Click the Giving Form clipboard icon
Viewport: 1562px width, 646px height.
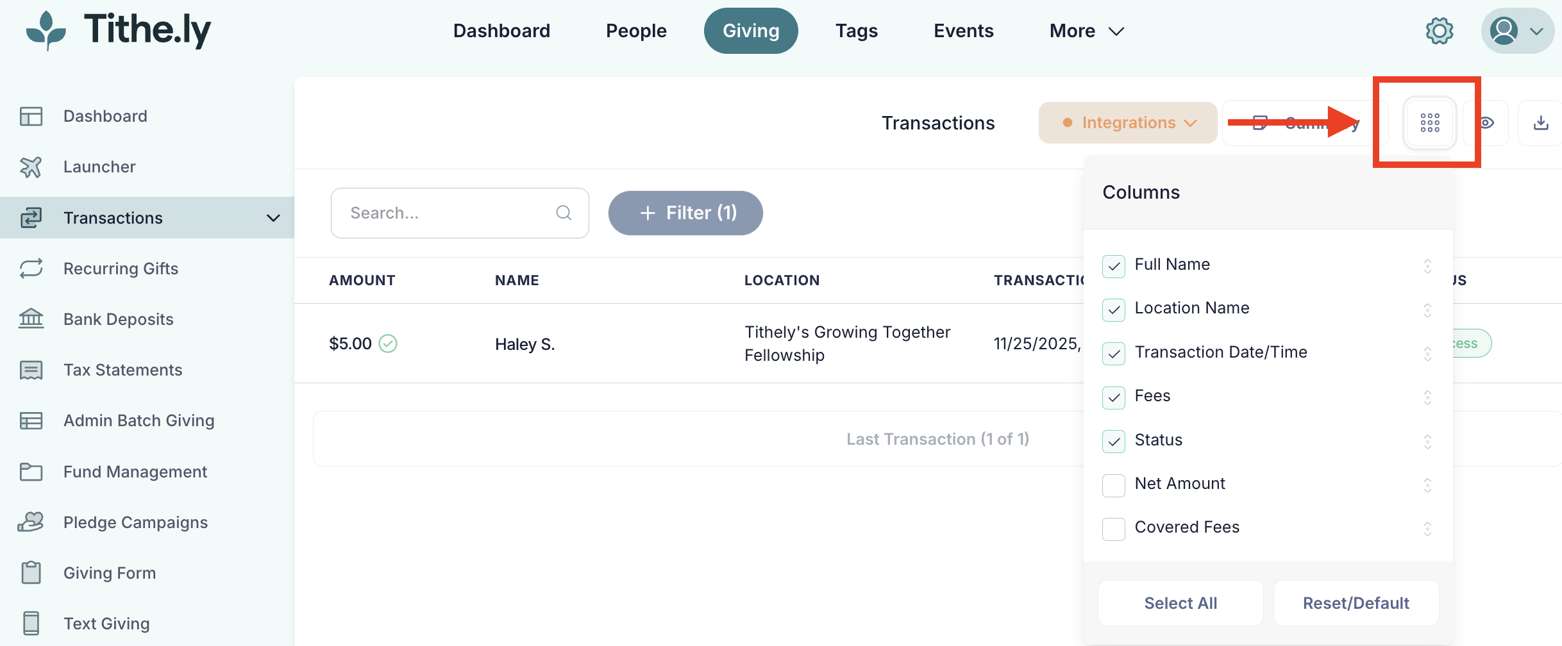(31, 572)
